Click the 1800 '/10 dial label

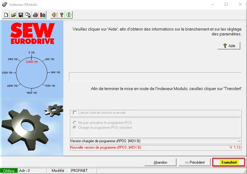click(x=32, y=93)
